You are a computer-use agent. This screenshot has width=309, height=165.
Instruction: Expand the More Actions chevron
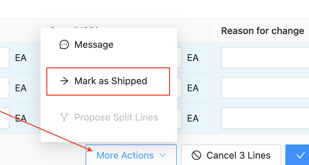[x=163, y=155]
